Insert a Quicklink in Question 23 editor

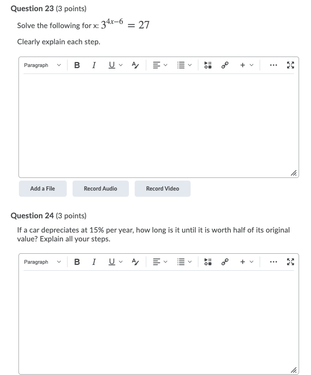225,65
